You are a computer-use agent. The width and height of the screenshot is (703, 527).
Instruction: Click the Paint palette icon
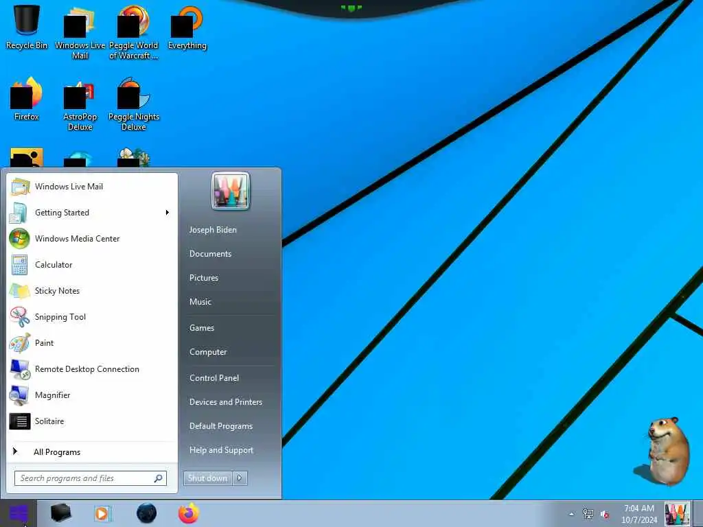(20, 343)
